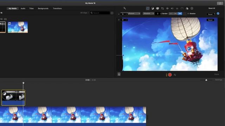Click the voiceover microphone icon below viewer
The width and height of the screenshot is (225, 126).
[x=119, y=74]
